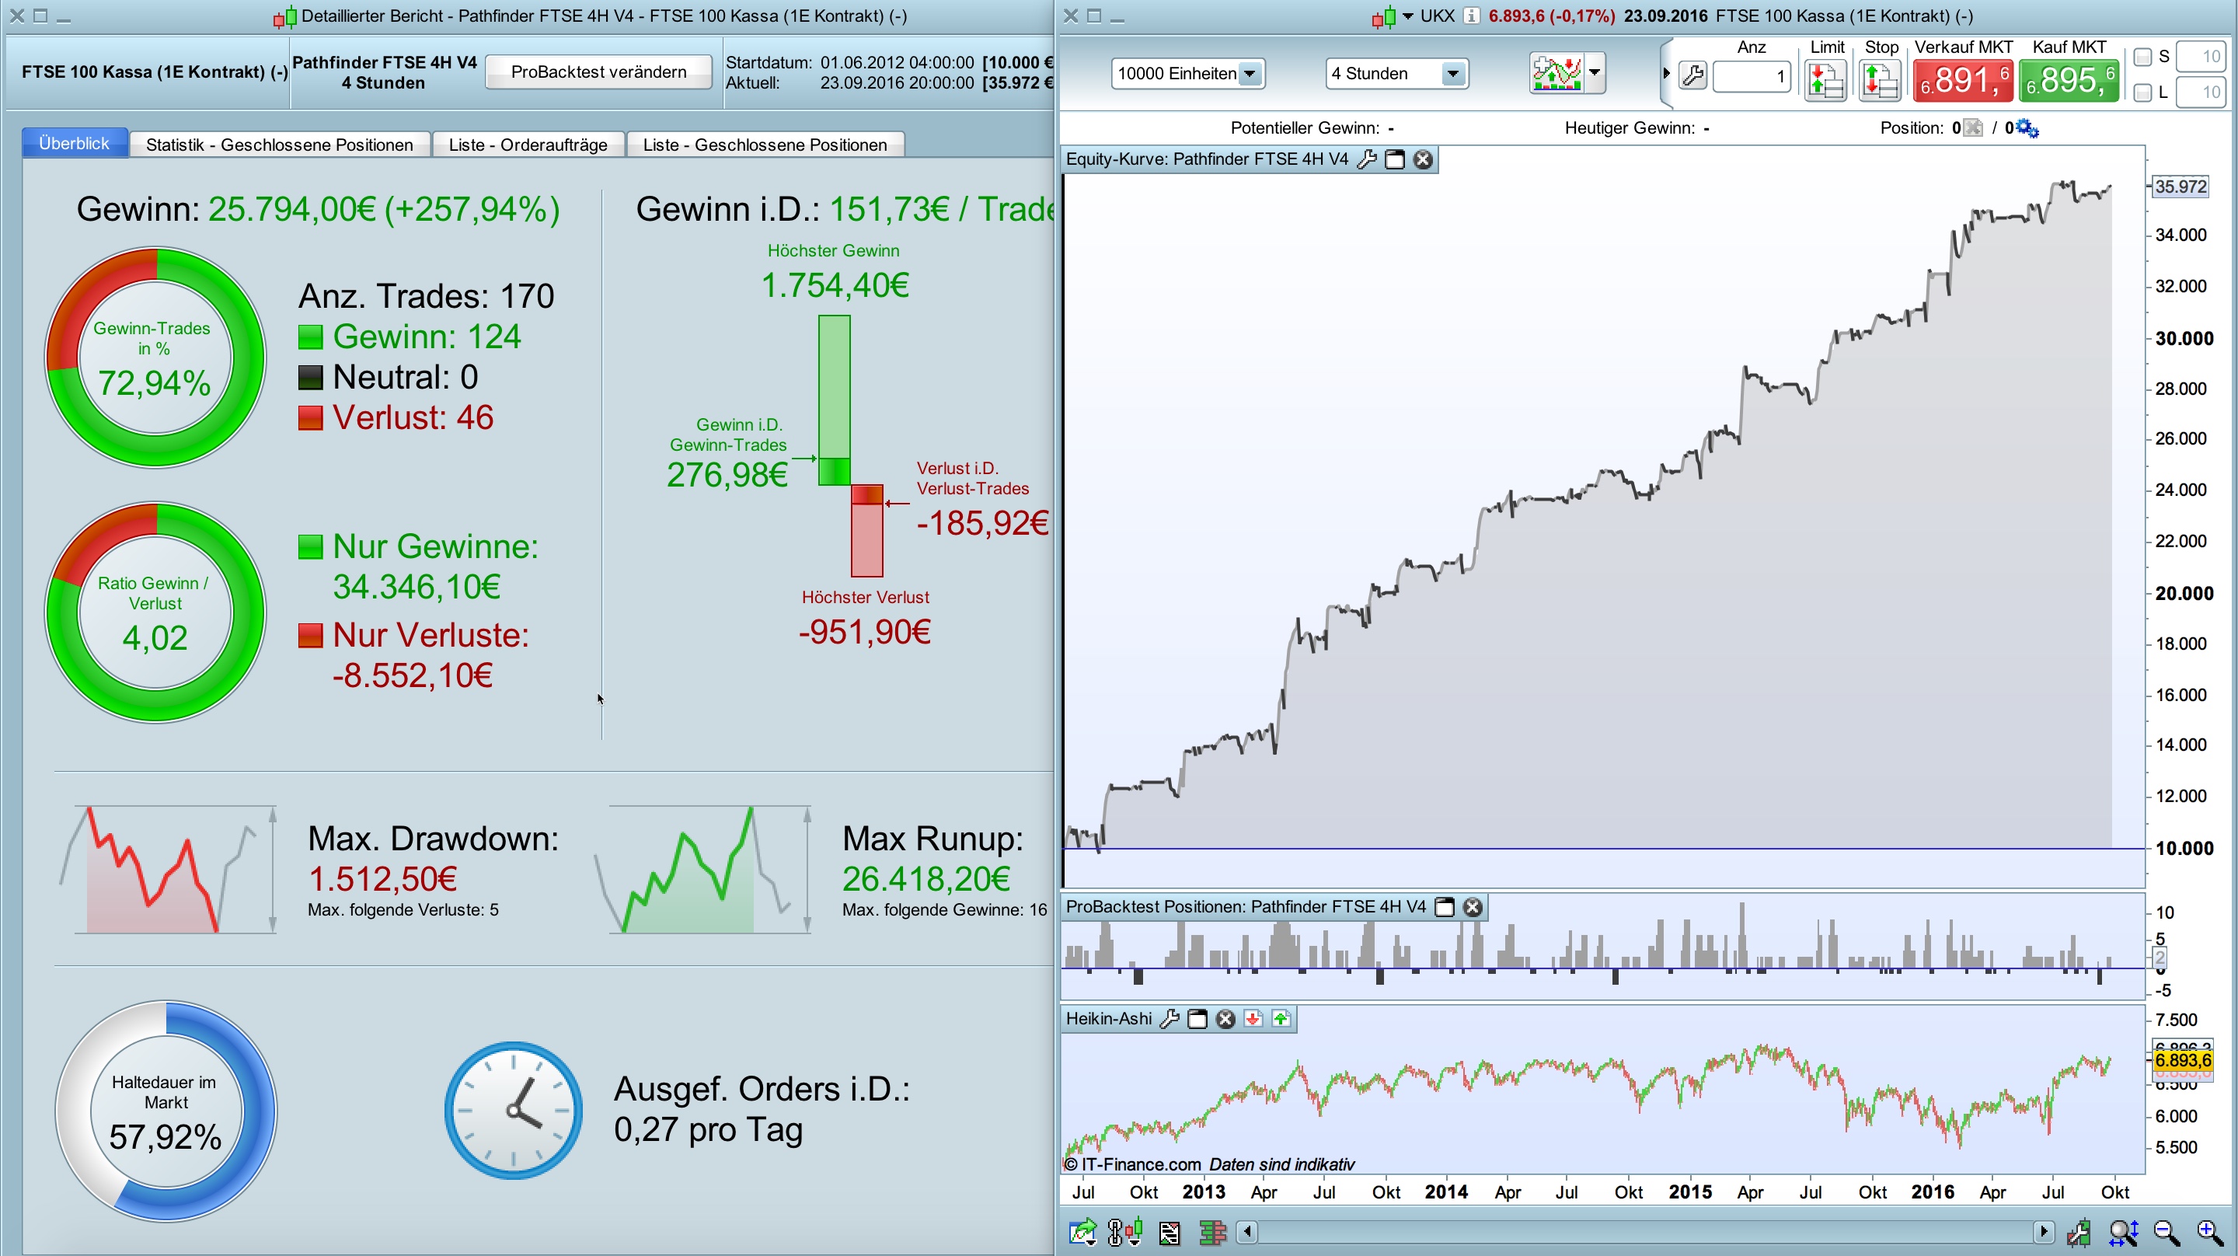Open the 10000 Einheiten dropdown
Image resolution: width=2238 pixels, height=1256 pixels.
(1250, 74)
